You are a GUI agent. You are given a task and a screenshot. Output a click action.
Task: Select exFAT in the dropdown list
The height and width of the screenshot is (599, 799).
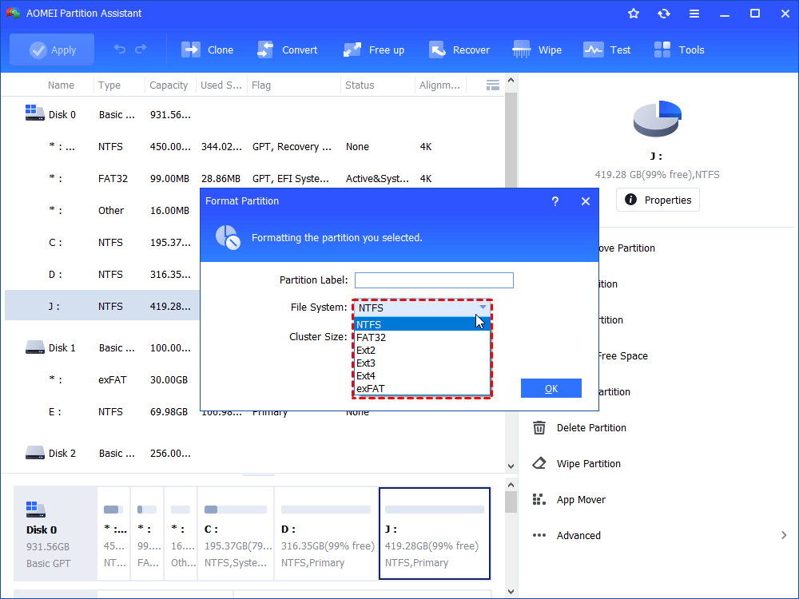tap(371, 389)
